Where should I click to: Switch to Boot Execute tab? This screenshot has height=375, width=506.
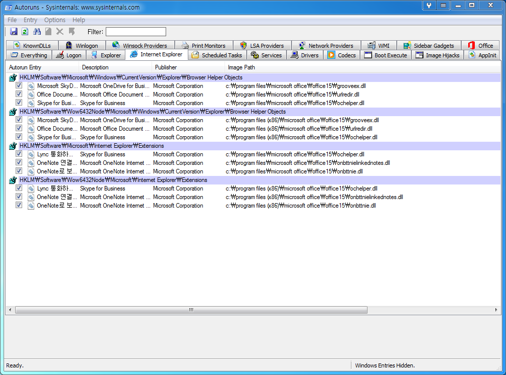(386, 55)
